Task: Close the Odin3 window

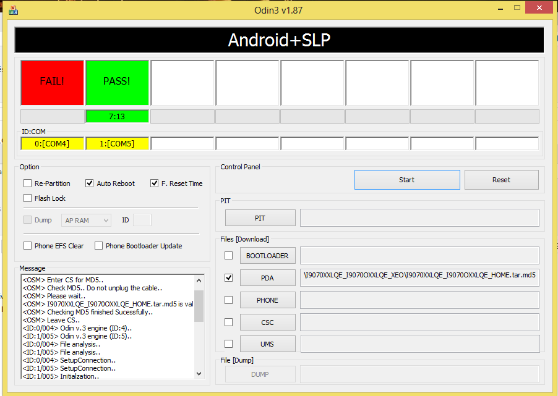Action: 539,8
